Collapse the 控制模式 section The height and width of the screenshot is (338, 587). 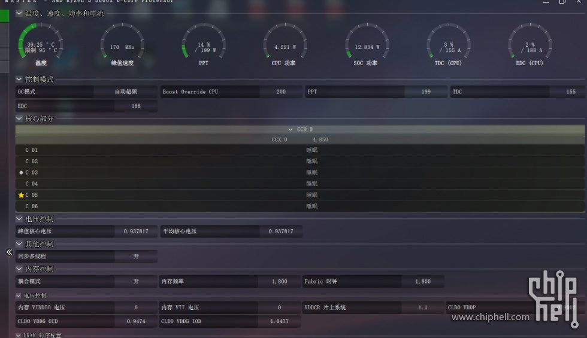tap(19, 79)
